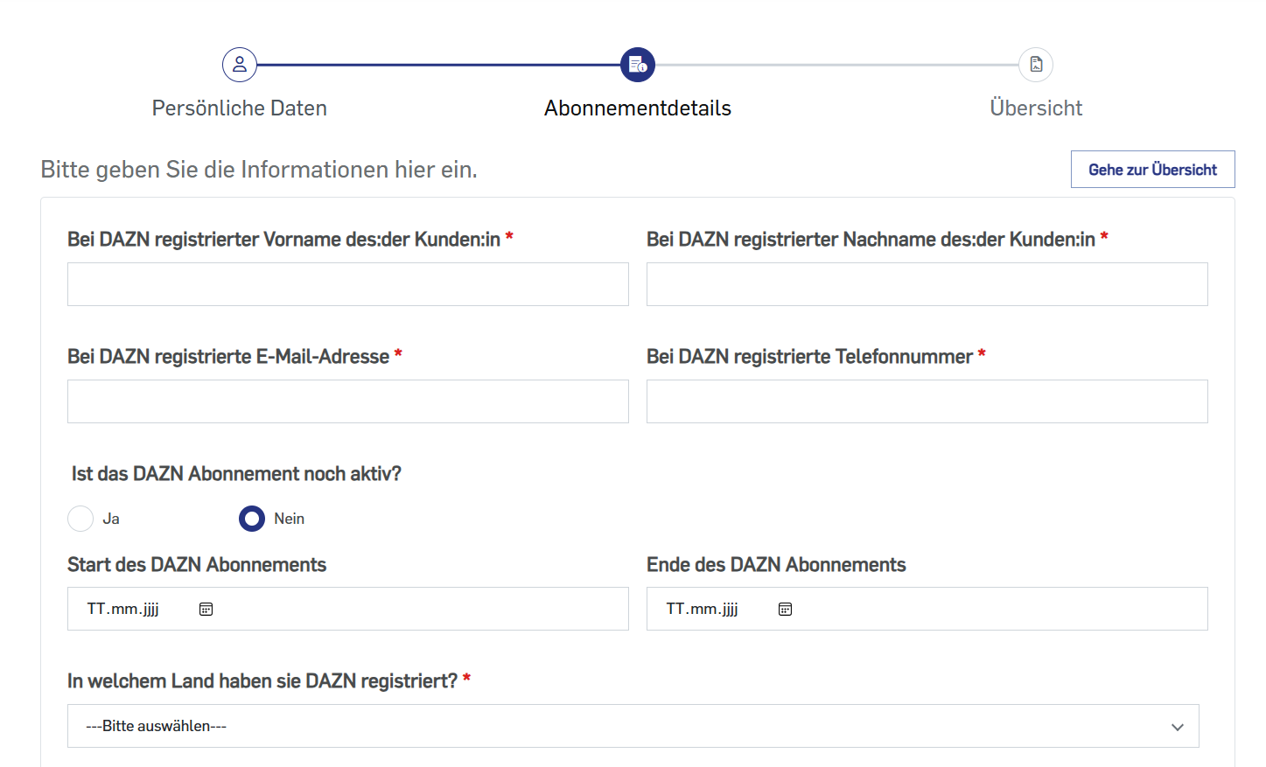Select 'Nein' radio for active subscription
This screenshot has height=767, width=1266.
(252, 519)
